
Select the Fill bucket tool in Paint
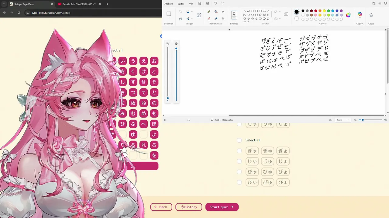216,12
